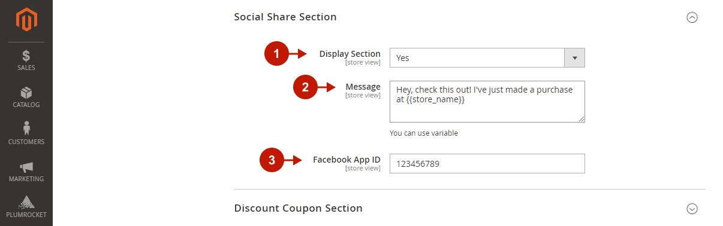Viewport: 723px width, 226px height.
Task: Click the Sales menu label
Action: [x=26, y=68]
